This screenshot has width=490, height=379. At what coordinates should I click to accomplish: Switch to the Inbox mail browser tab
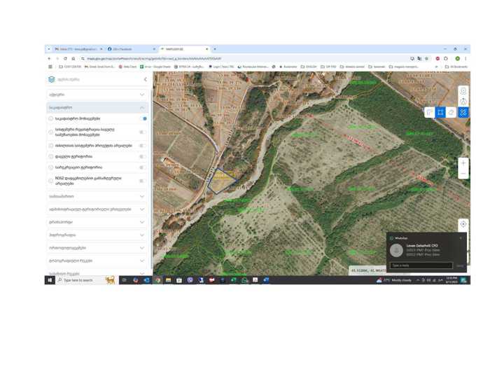(x=77, y=49)
